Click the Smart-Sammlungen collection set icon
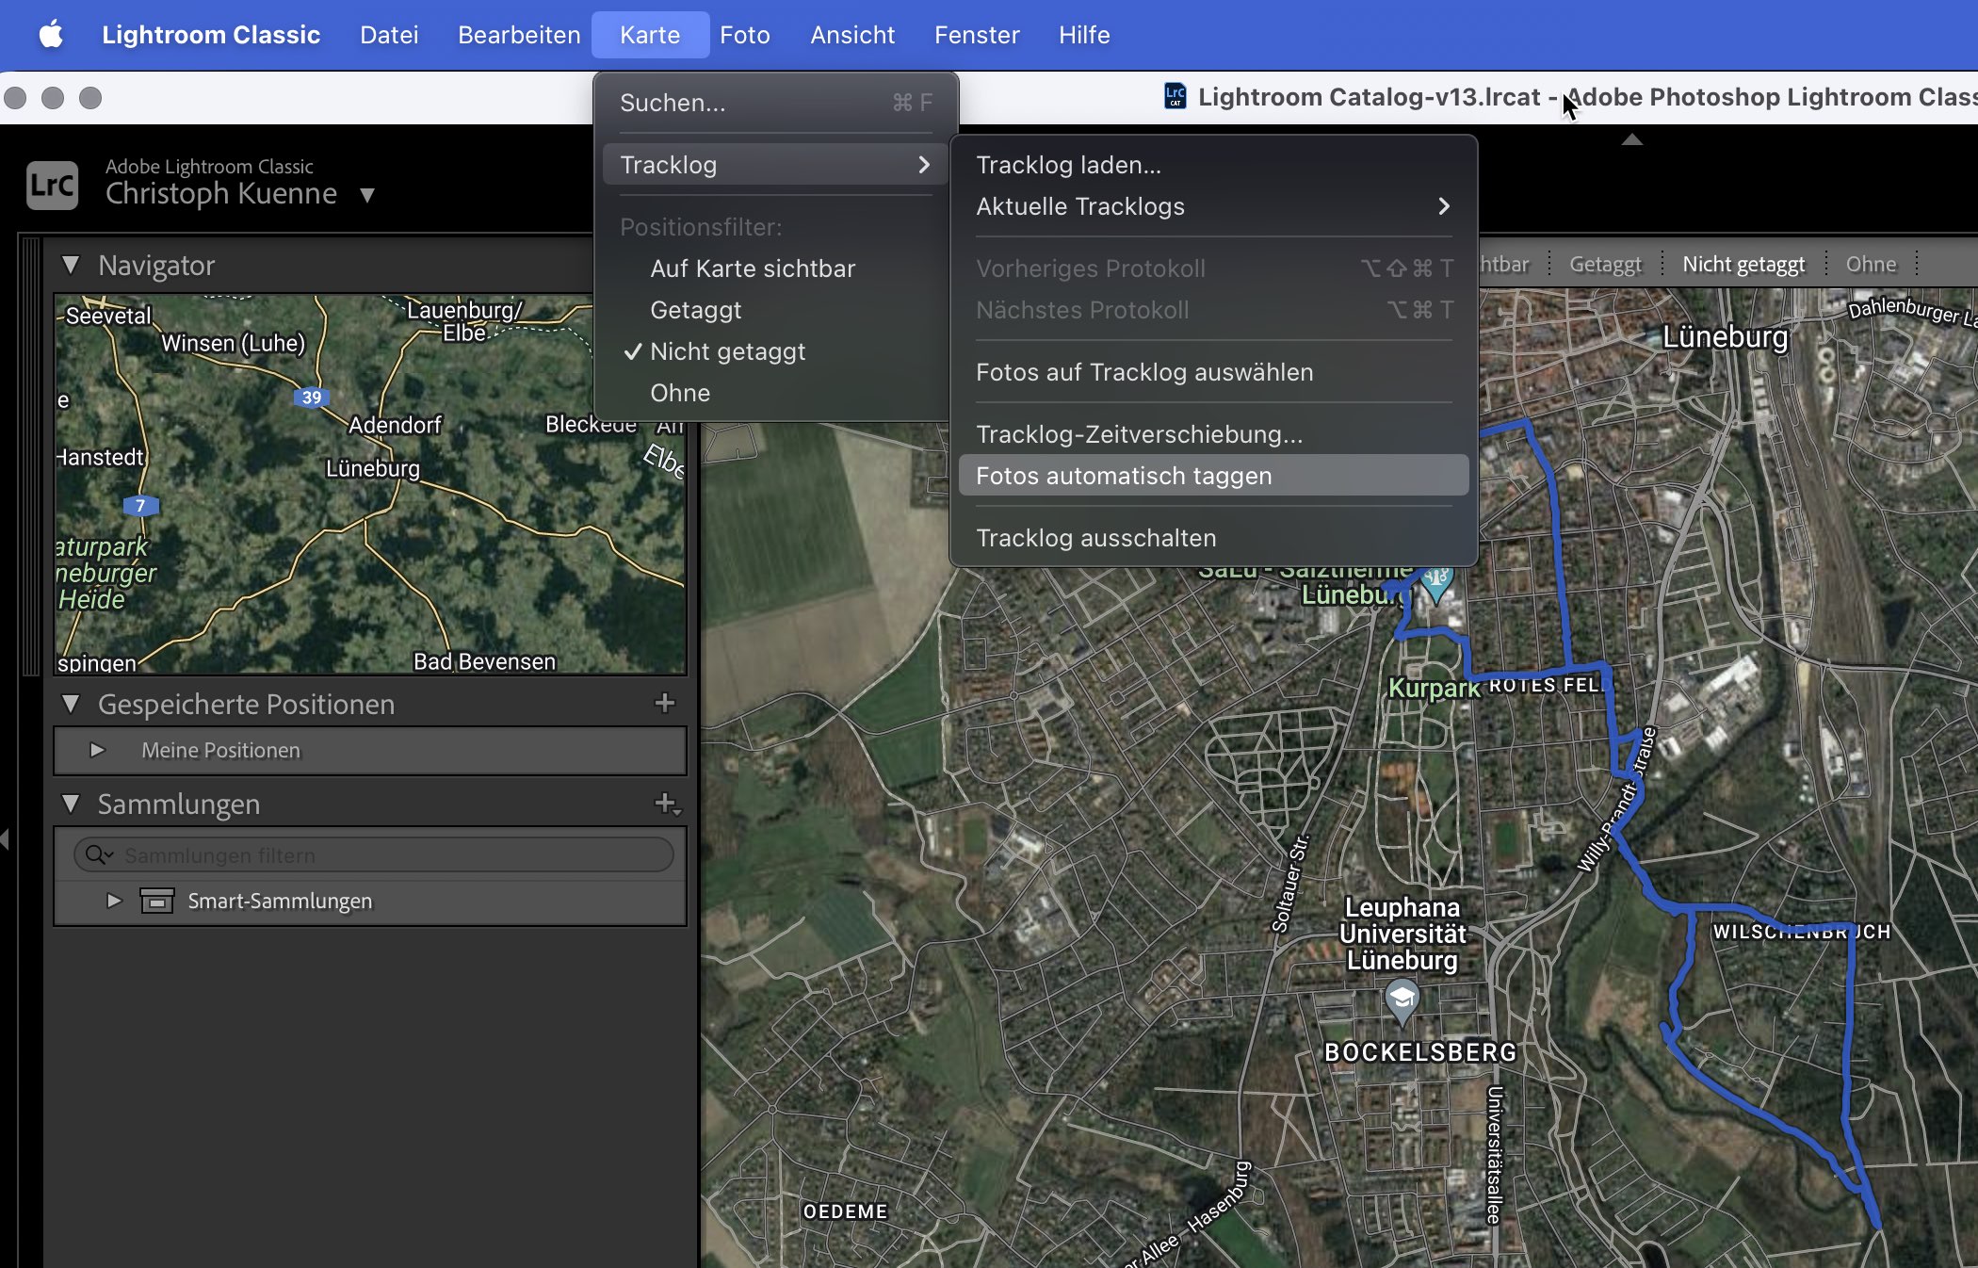This screenshot has height=1268, width=1978. 157,901
